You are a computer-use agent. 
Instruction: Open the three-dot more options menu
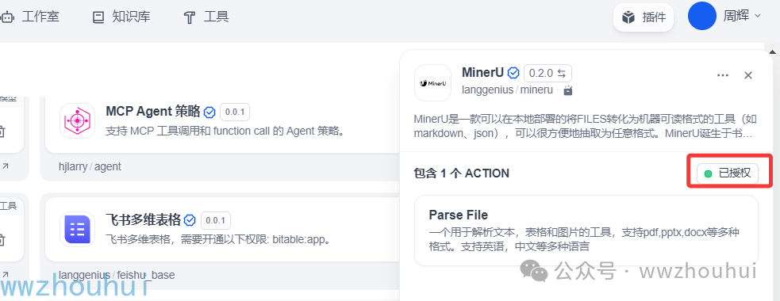tap(723, 75)
